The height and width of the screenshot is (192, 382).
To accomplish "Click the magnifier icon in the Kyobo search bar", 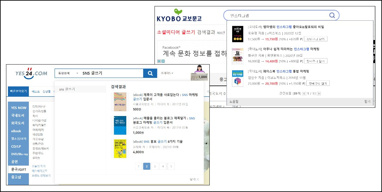I will point(332,15).
